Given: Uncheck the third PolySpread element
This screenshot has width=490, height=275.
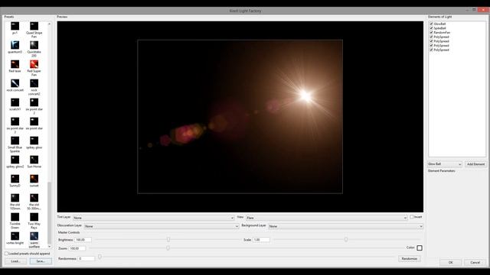Looking at the screenshot, I should (431, 46).
